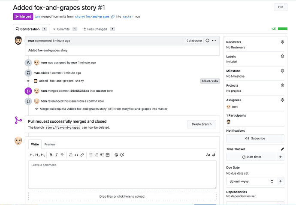Edit the time tracker with pencil icon
The width and height of the screenshot is (296, 205).
[282, 149]
